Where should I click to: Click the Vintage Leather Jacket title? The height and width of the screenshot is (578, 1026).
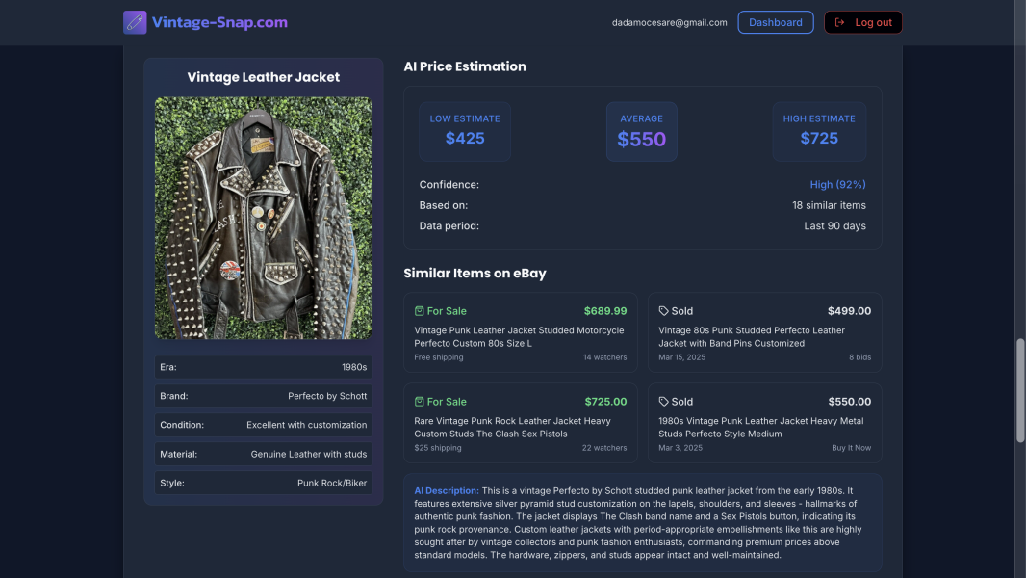264,77
